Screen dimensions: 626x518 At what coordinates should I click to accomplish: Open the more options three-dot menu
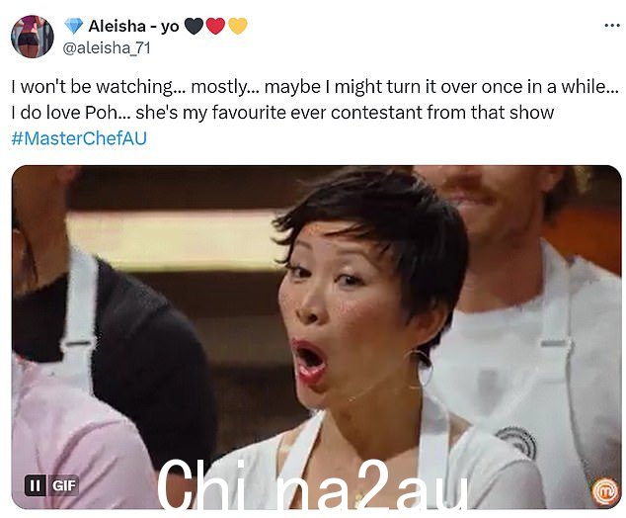(611, 26)
